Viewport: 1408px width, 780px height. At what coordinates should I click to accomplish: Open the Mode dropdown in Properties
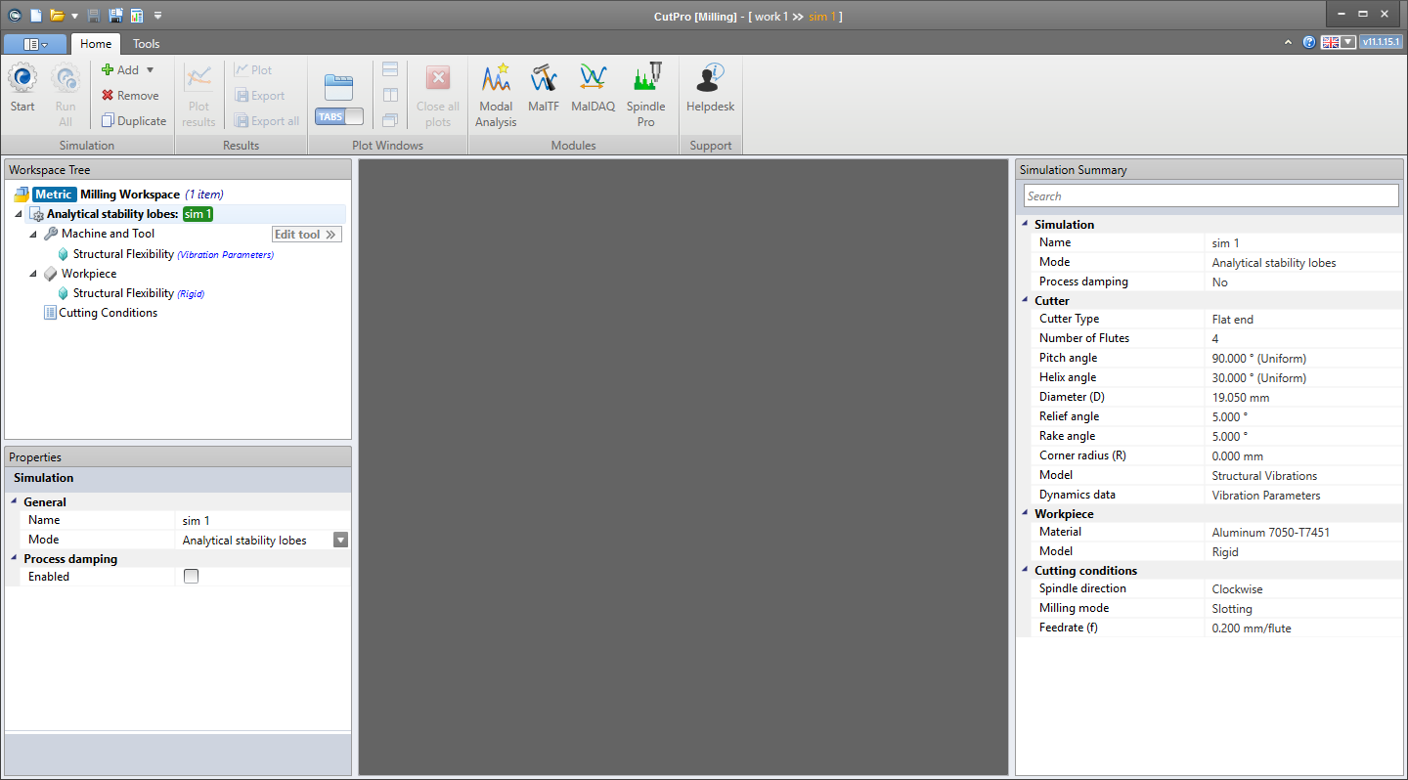[x=340, y=541]
